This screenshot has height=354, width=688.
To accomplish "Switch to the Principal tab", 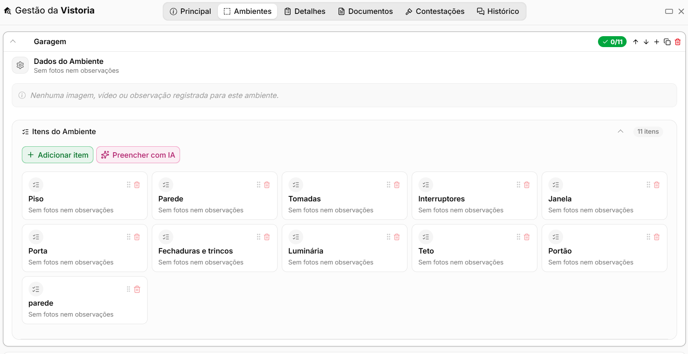I will [191, 11].
